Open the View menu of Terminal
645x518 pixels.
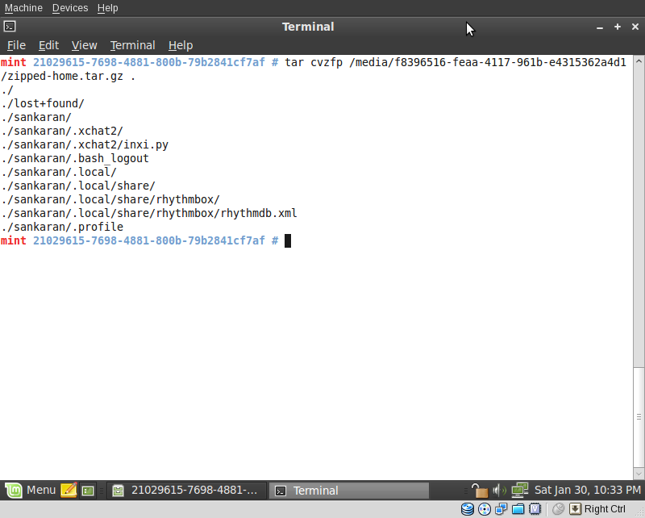84,45
